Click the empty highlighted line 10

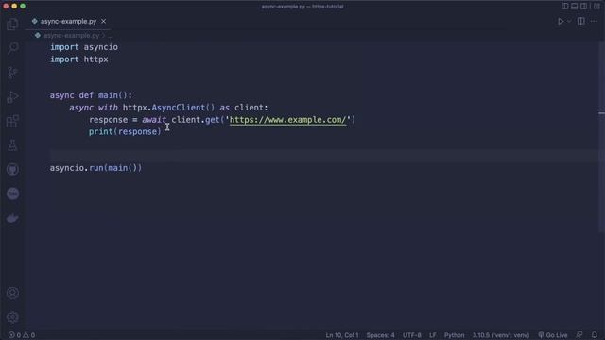(x=324, y=156)
